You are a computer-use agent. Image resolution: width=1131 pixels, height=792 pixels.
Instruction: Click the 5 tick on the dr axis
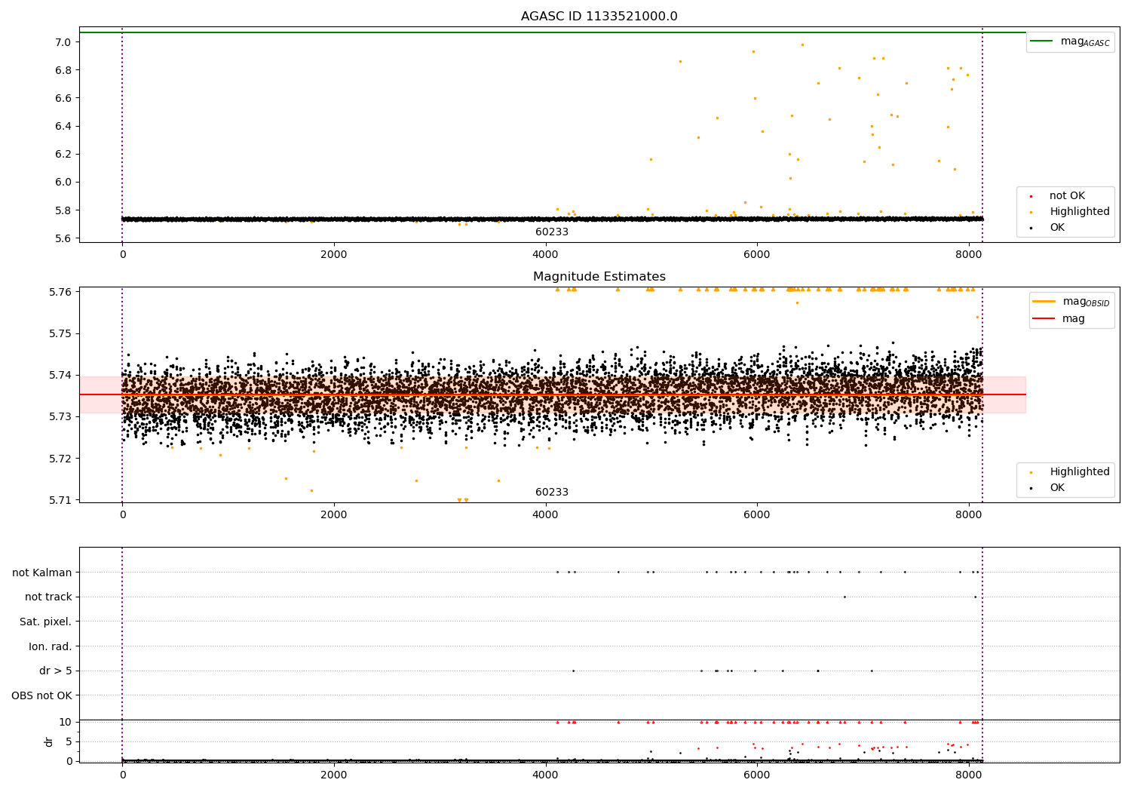click(x=69, y=742)
